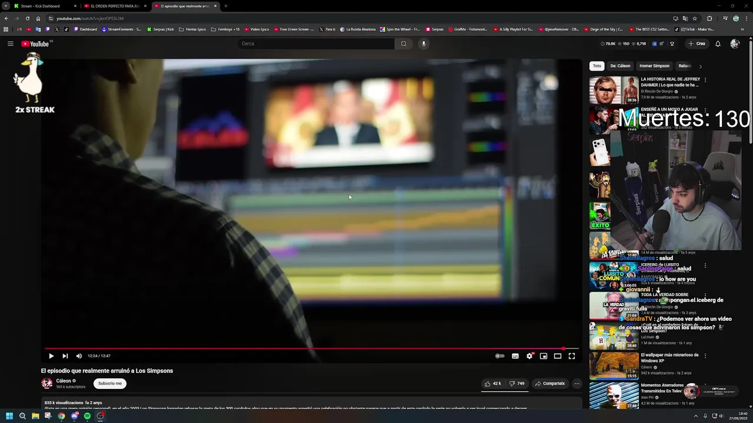Open Windows taskbar search
The height and width of the screenshot is (423, 753).
tap(22, 416)
